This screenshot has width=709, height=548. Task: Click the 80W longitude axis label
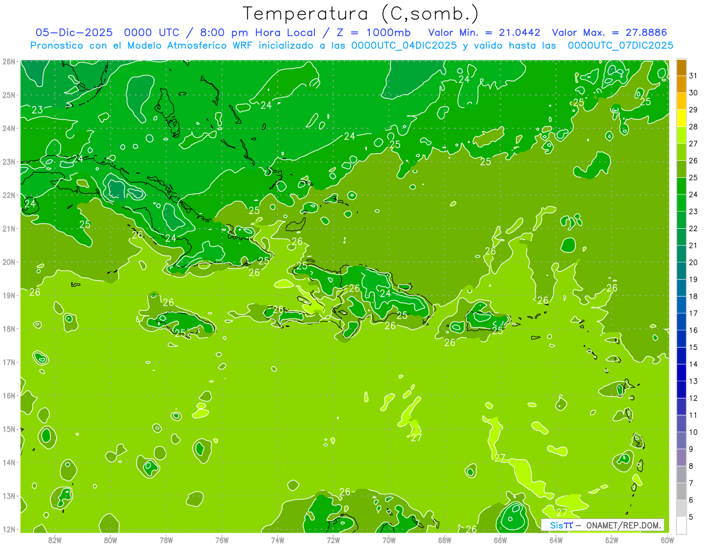pos(110,540)
